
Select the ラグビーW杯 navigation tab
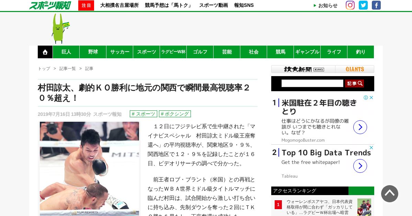click(173, 52)
